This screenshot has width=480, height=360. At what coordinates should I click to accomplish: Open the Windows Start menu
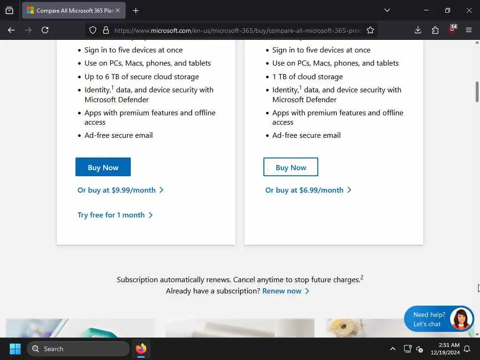pos(15,349)
